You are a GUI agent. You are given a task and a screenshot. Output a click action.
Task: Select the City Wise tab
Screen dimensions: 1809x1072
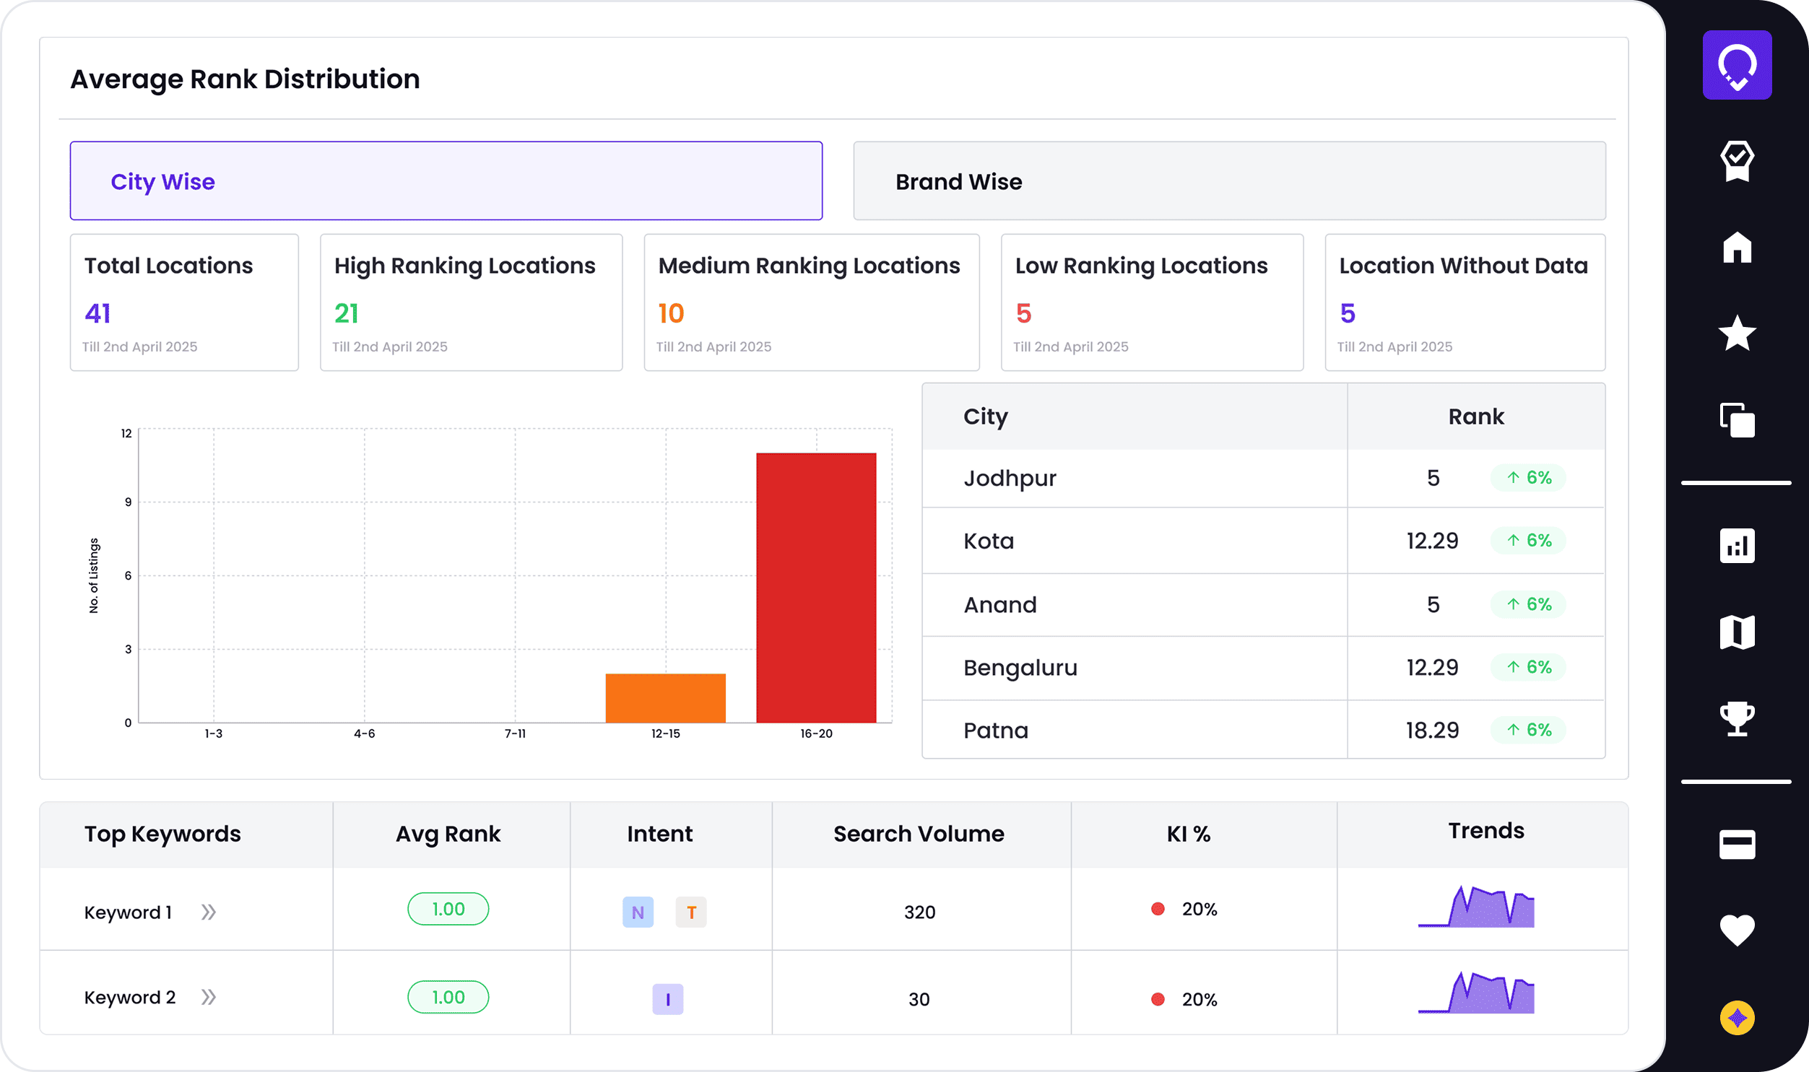pos(446,181)
